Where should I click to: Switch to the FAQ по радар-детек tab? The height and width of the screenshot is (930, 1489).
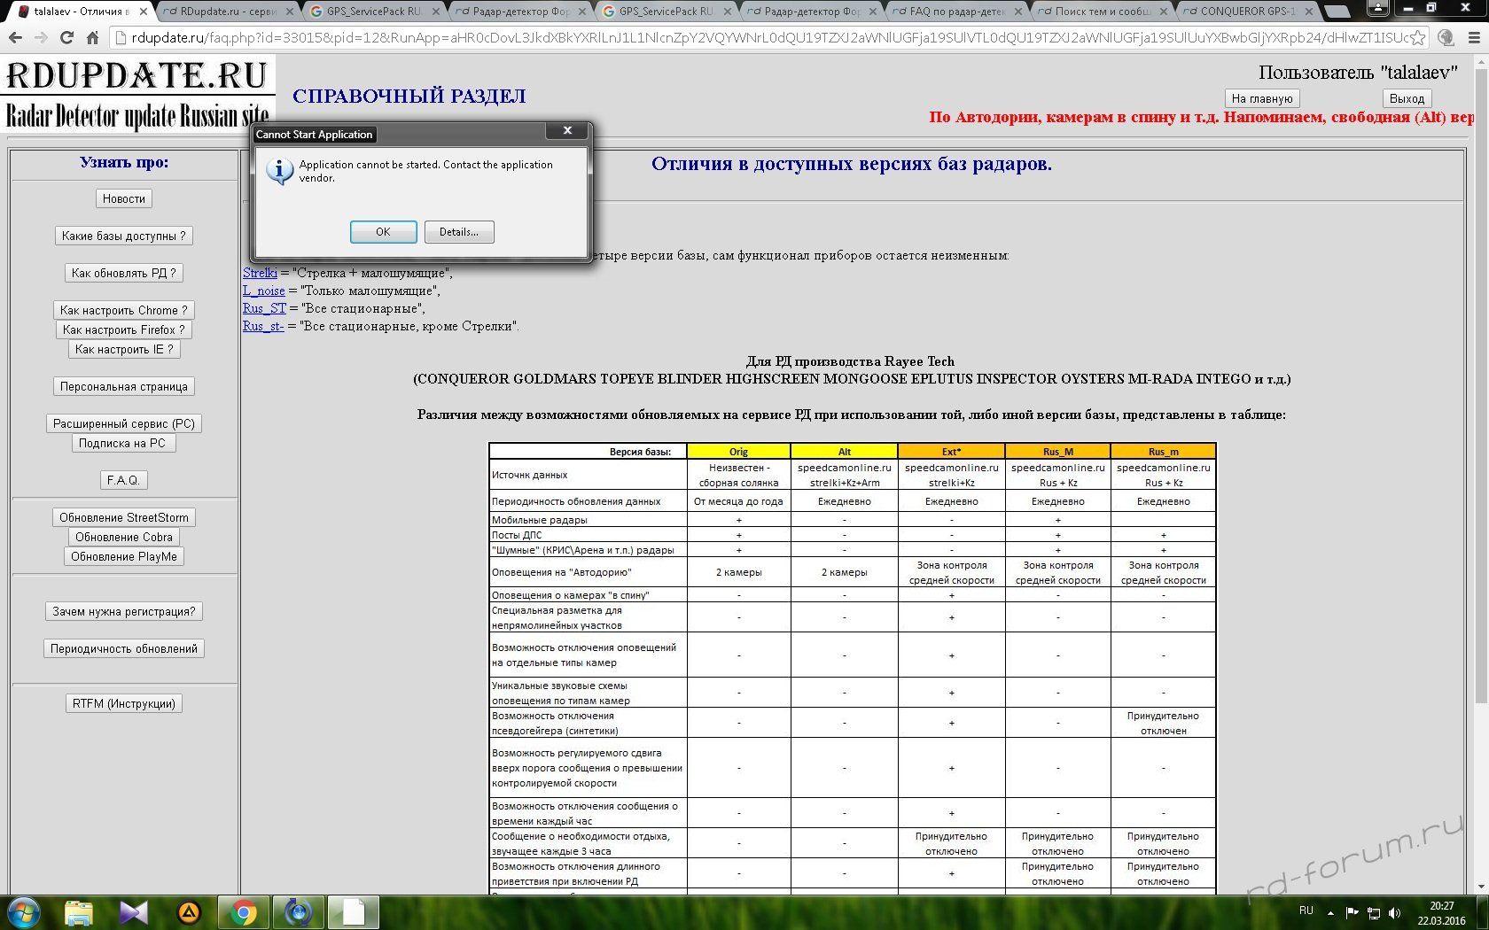tap(957, 12)
